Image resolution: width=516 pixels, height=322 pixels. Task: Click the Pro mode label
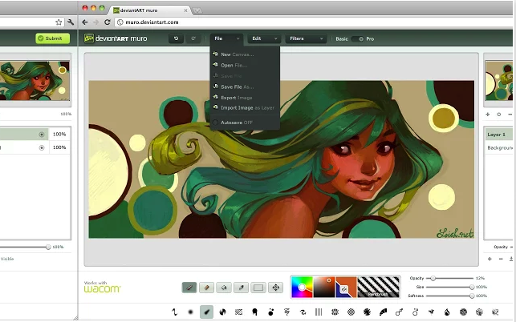click(370, 38)
